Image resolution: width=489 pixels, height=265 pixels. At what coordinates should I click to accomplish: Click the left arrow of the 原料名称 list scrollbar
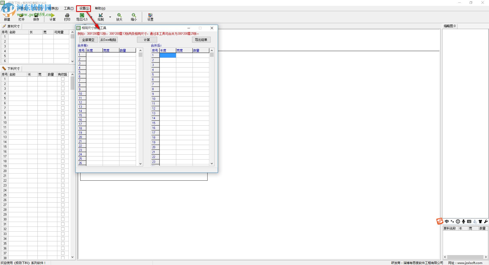(445, 257)
